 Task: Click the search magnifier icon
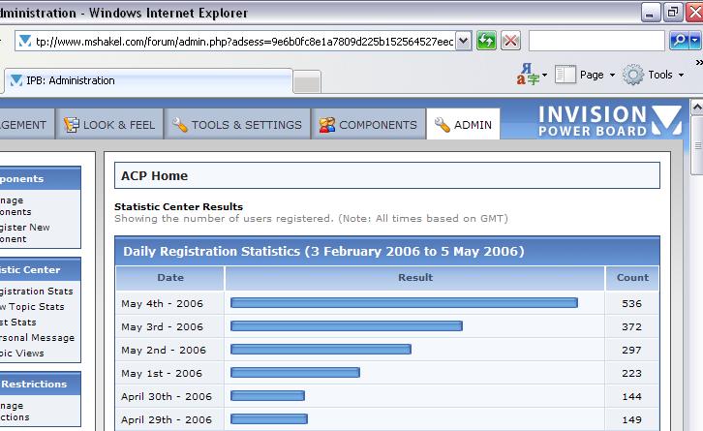[x=677, y=41]
